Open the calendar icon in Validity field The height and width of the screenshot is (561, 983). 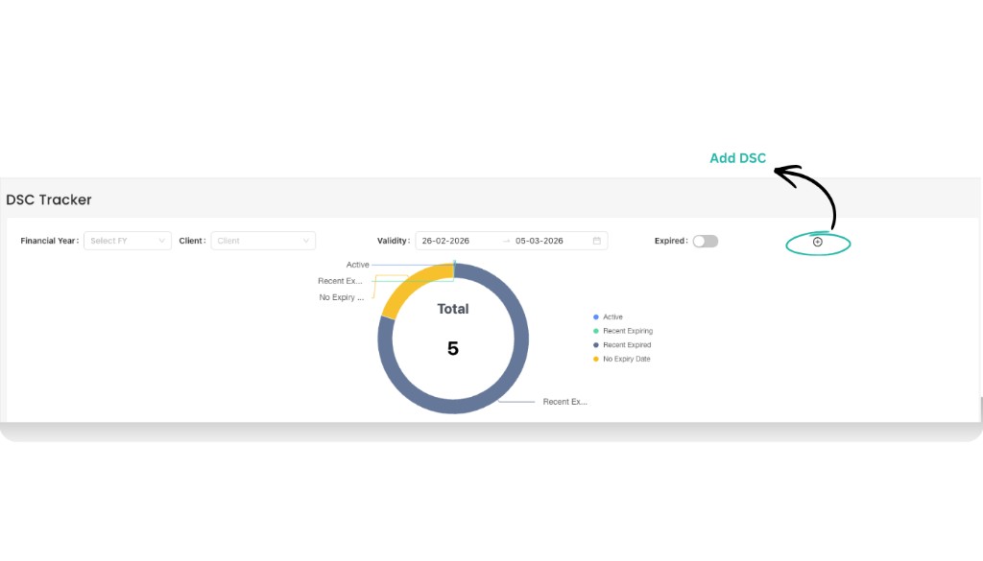[596, 241]
